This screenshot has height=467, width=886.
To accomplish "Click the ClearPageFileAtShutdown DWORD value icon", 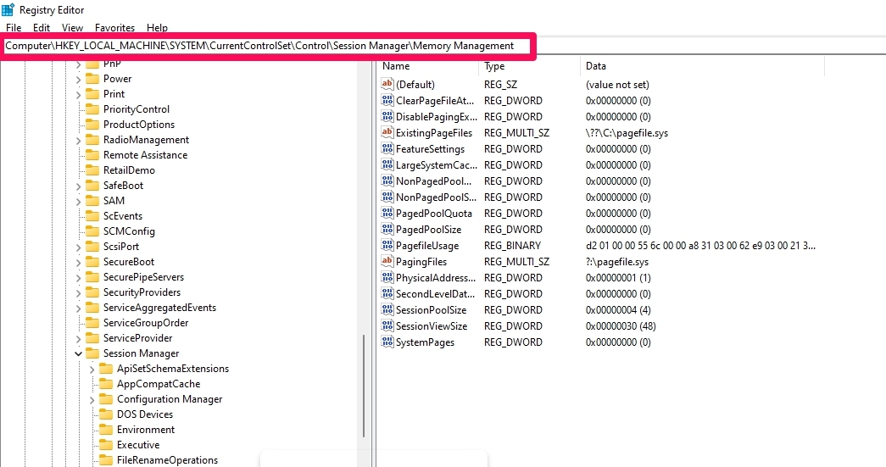I will (387, 101).
